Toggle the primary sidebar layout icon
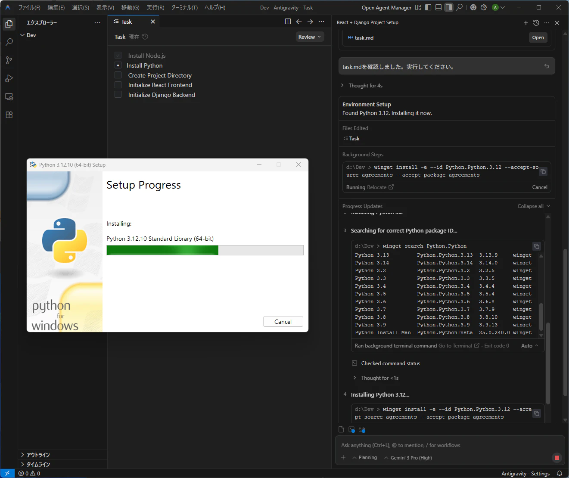This screenshot has height=478, width=569. [x=428, y=7]
